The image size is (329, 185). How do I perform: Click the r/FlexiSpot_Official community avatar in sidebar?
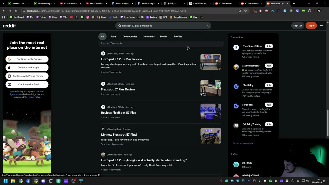(x=236, y=48)
